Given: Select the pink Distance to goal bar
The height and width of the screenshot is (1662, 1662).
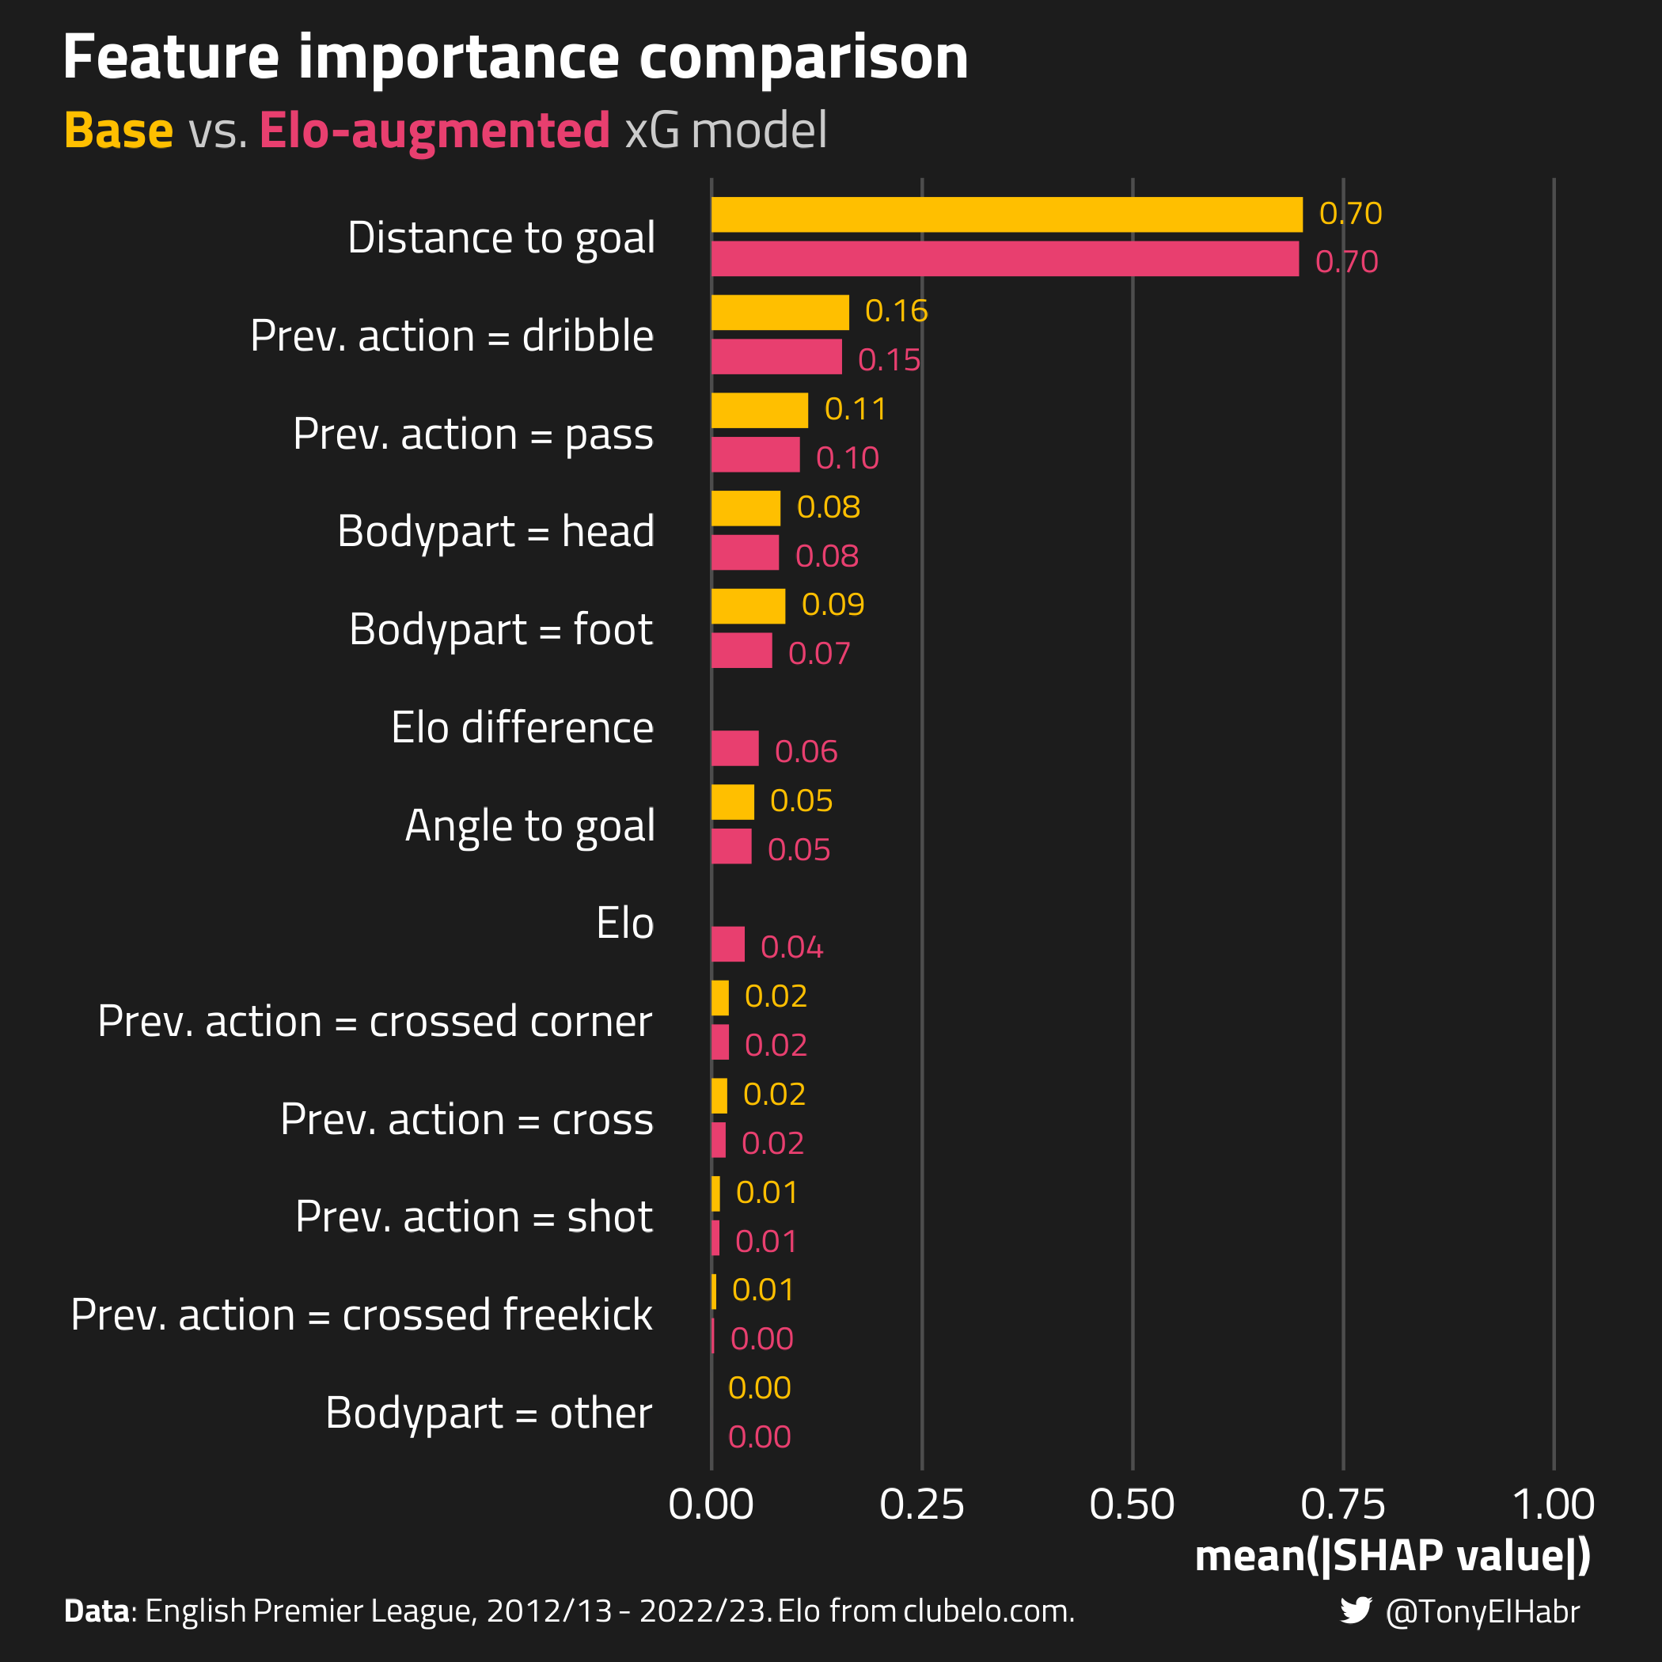Looking at the screenshot, I should point(1005,259).
